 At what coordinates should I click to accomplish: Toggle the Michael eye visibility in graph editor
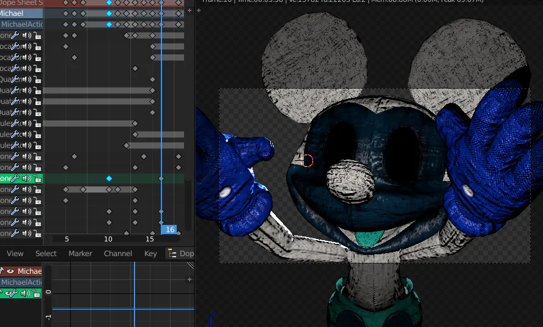(10, 271)
